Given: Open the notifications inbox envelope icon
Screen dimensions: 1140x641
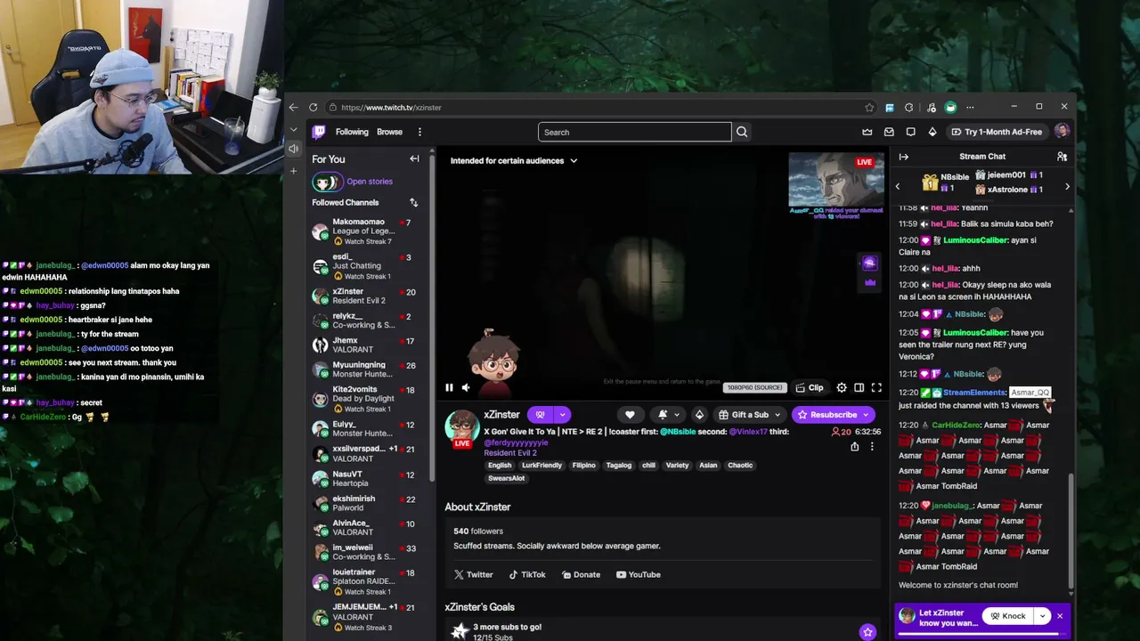Looking at the screenshot, I should coord(889,132).
